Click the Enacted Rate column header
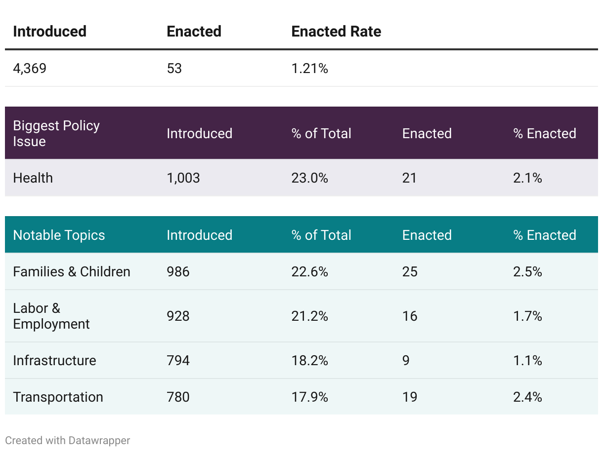The image size is (603, 452). [x=336, y=32]
